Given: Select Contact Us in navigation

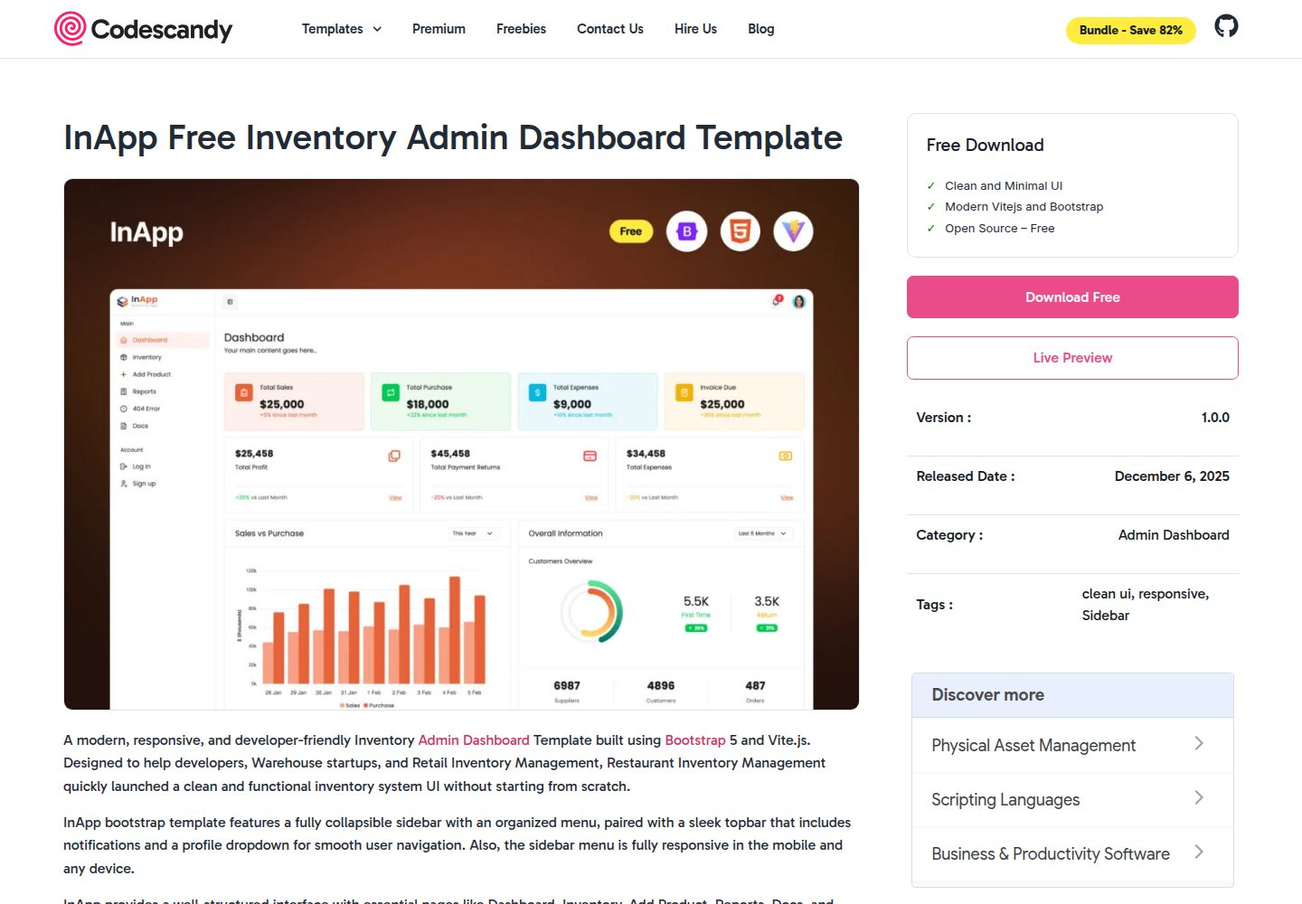Looking at the screenshot, I should pos(610,29).
